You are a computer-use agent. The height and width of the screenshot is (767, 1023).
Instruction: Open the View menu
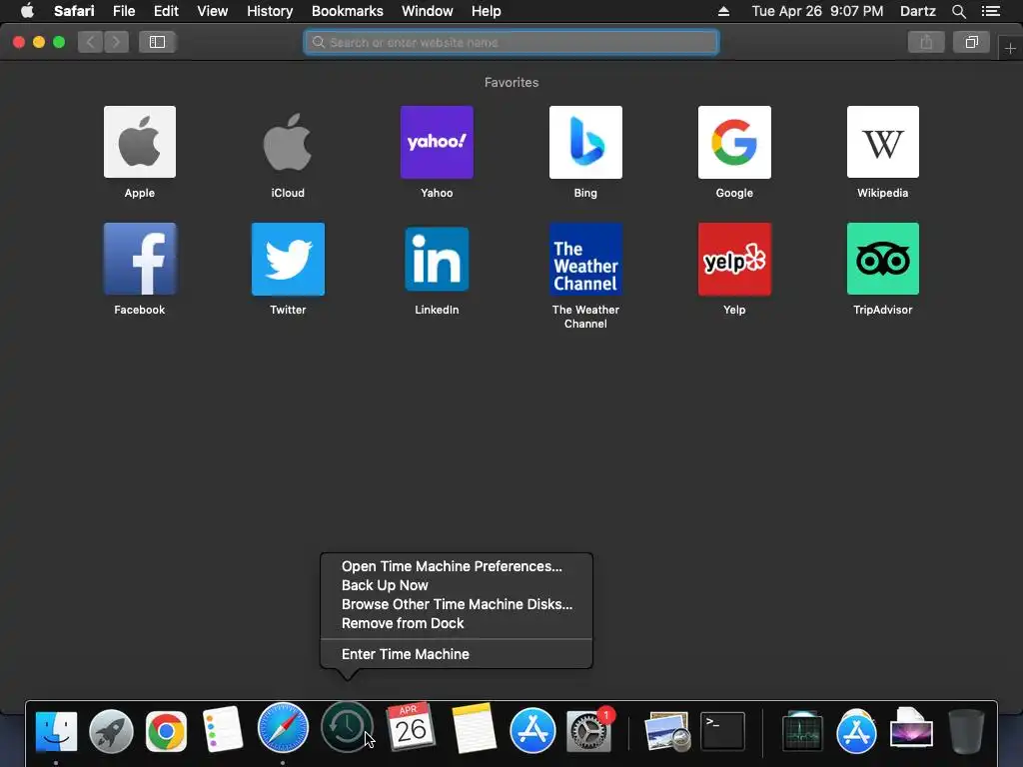[213, 11]
